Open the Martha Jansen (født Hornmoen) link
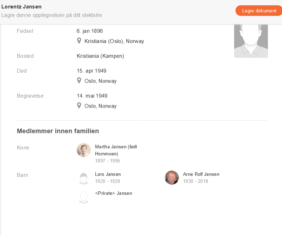Viewport: 282px width, 235px height. click(x=116, y=150)
